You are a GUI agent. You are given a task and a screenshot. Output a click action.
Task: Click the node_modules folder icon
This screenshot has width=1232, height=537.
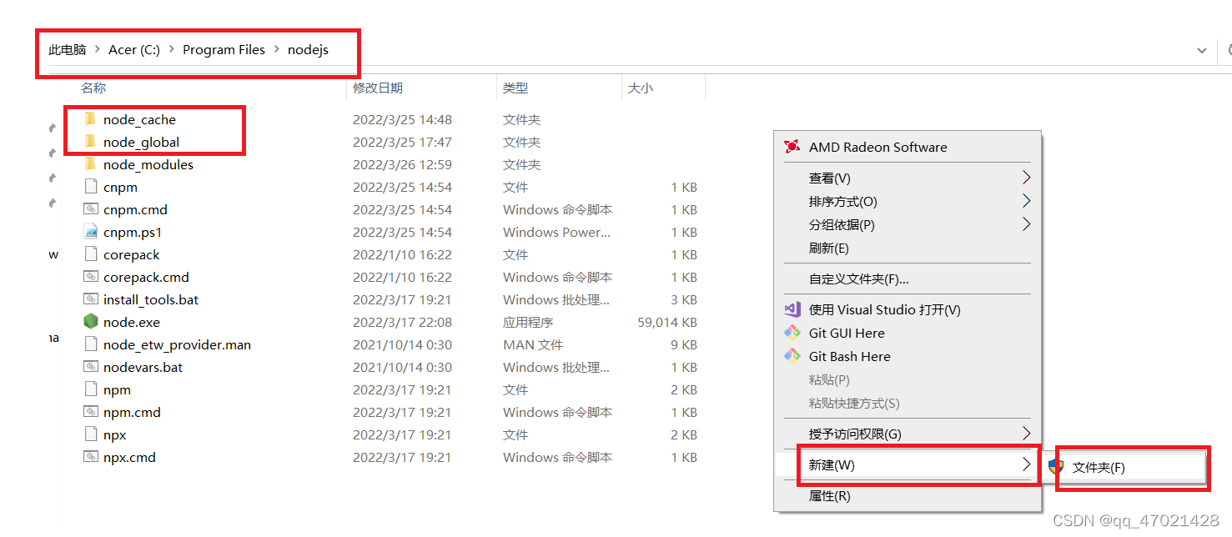point(90,164)
